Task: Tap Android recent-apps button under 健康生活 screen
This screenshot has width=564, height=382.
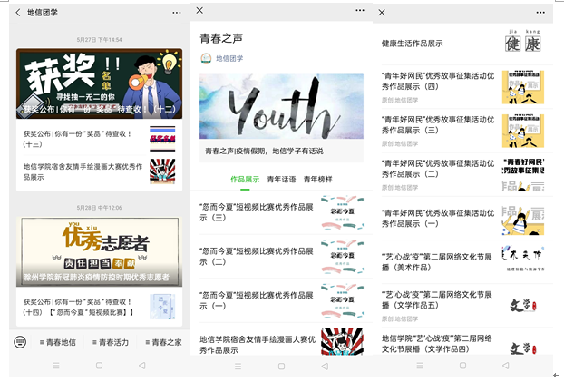Action: [420, 366]
